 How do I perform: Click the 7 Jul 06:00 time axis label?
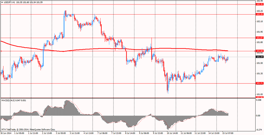(x=103, y=133)
